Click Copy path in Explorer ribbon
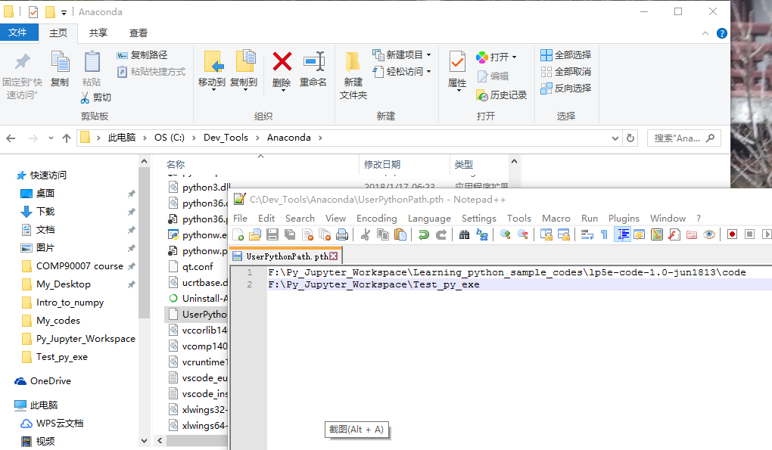This screenshot has height=450, width=772. [x=142, y=55]
